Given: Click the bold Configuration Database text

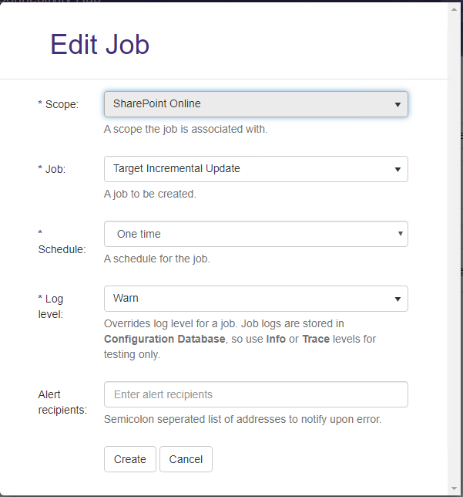Looking at the screenshot, I should pyautogui.click(x=165, y=339).
